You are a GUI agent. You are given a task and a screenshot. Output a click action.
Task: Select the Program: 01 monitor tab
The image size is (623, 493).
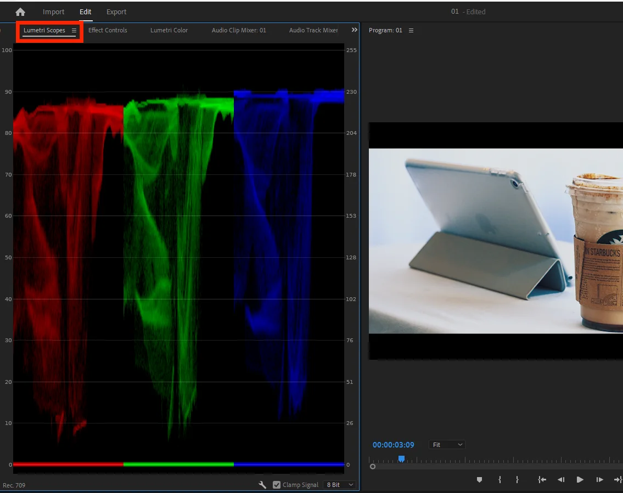tap(385, 30)
